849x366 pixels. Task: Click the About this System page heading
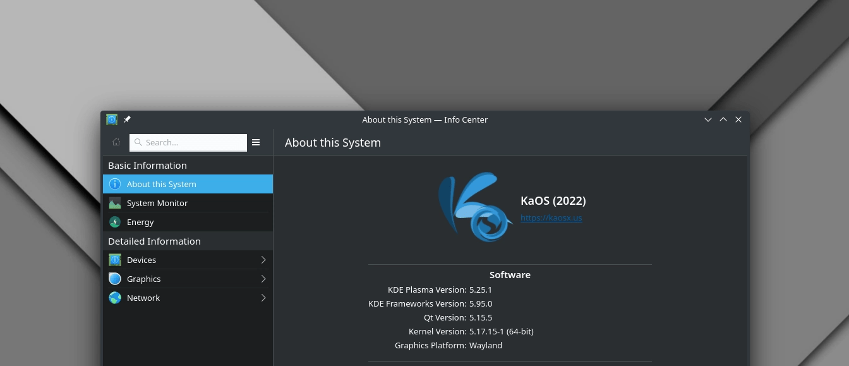[x=333, y=142]
